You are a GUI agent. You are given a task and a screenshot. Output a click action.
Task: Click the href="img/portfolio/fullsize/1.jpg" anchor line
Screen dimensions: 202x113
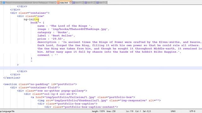[83, 97]
